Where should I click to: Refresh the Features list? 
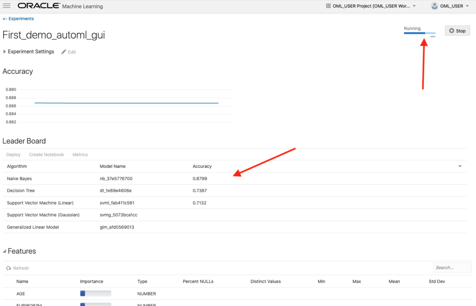pos(18,268)
